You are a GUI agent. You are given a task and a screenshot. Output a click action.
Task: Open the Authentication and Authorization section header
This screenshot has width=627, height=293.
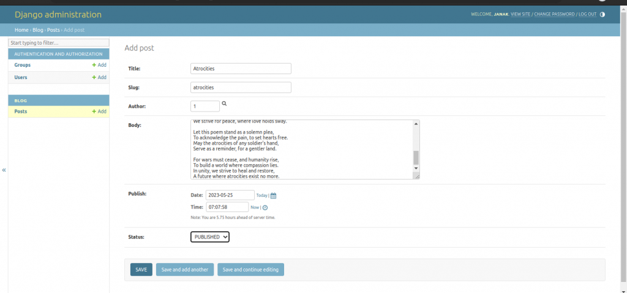click(58, 54)
